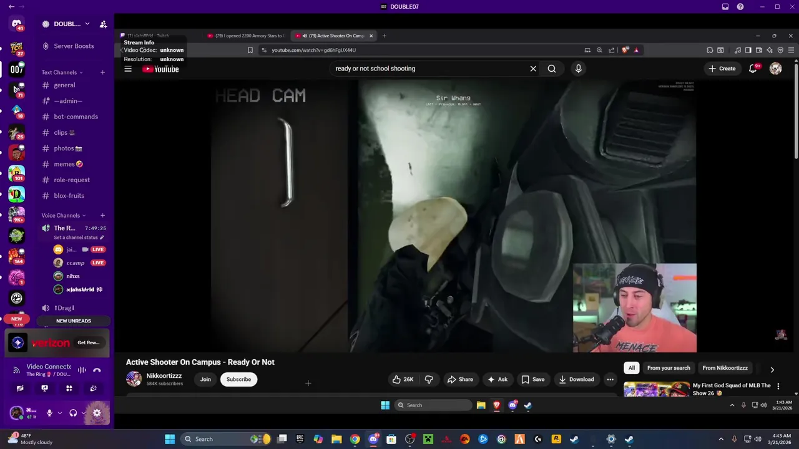The height and width of the screenshot is (449, 799).
Task: Open the weather widget showing 48°F
Action: tap(30, 439)
